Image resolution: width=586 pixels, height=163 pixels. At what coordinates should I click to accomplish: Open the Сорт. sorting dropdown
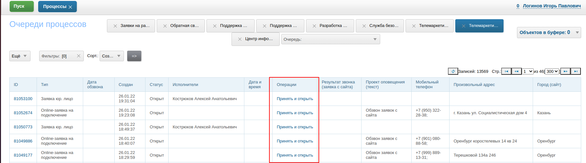112,56
